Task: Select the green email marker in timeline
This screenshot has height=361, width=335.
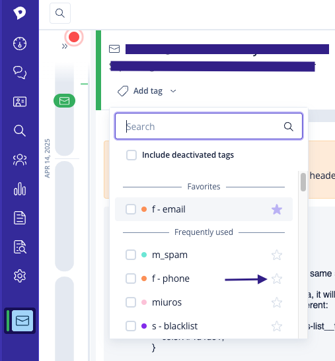Action: [x=64, y=100]
